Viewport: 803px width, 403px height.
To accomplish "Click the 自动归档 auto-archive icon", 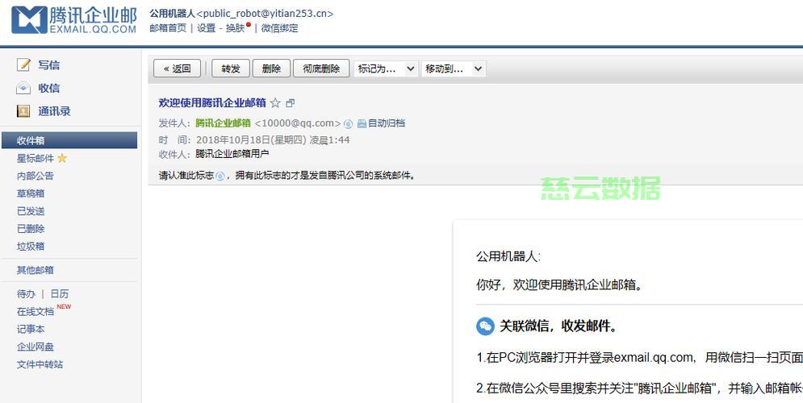I will [362, 123].
